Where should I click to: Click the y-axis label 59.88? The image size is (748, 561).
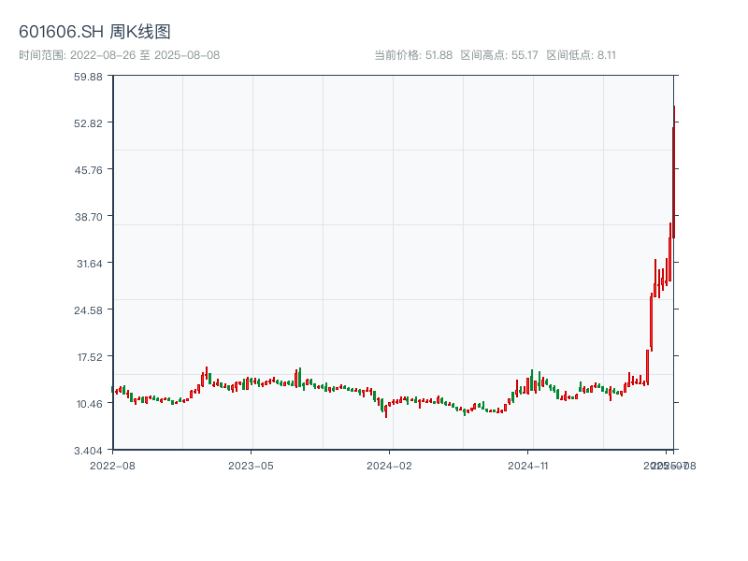coord(88,77)
